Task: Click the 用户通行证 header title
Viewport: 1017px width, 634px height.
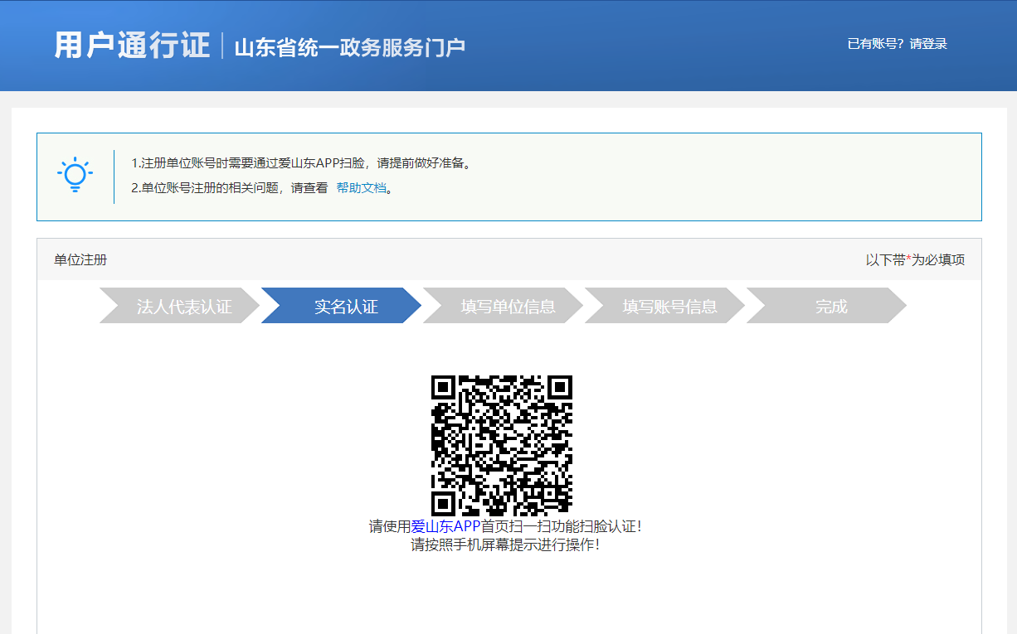Action: (132, 46)
